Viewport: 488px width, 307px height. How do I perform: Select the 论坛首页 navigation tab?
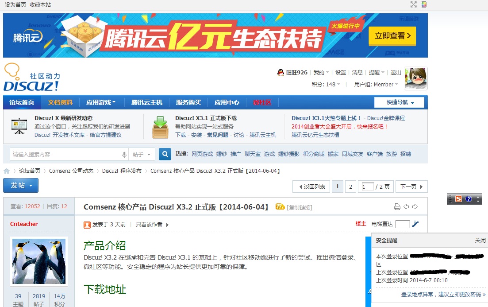(22, 102)
